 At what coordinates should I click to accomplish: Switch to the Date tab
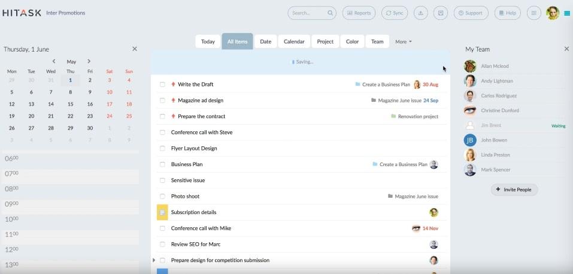[266, 42]
